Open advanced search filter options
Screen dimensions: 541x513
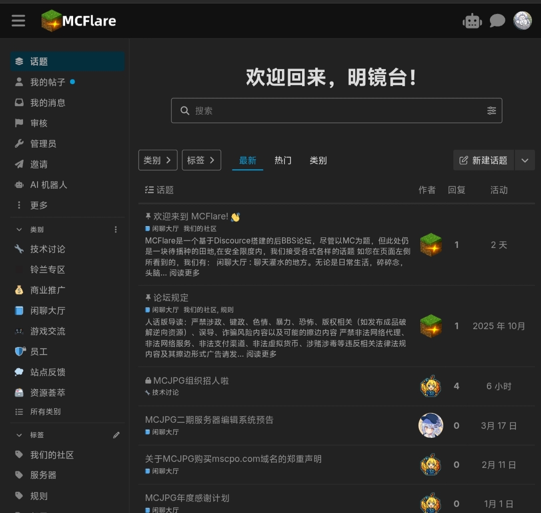[491, 111]
